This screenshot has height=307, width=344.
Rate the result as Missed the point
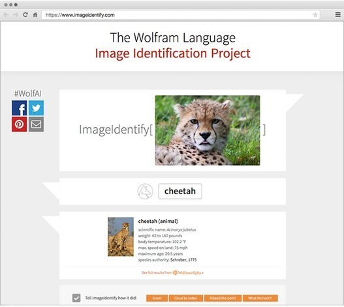tap(223, 298)
